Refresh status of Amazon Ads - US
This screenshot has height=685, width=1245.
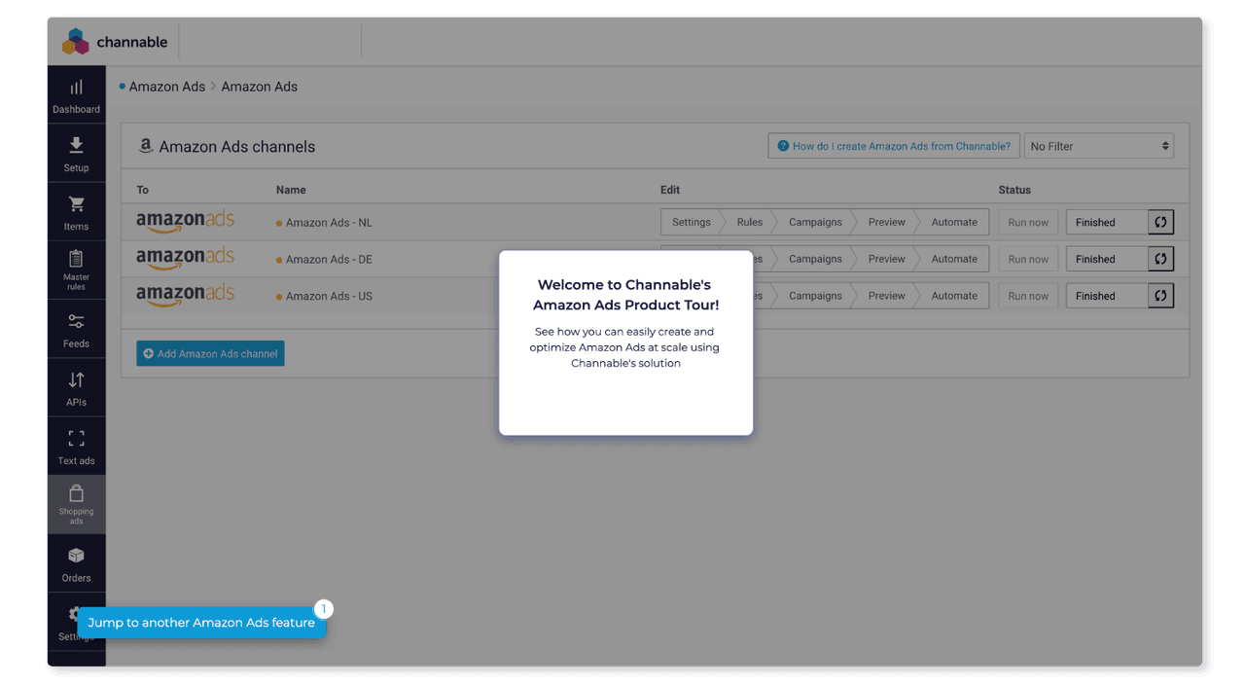coord(1160,296)
